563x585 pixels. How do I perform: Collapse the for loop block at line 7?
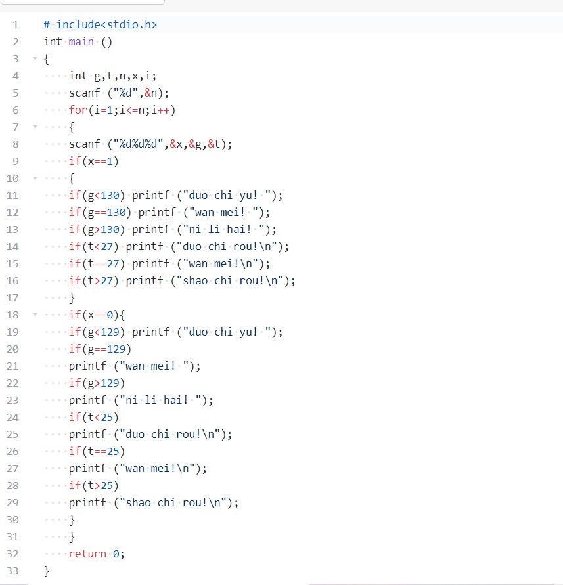[35, 127]
